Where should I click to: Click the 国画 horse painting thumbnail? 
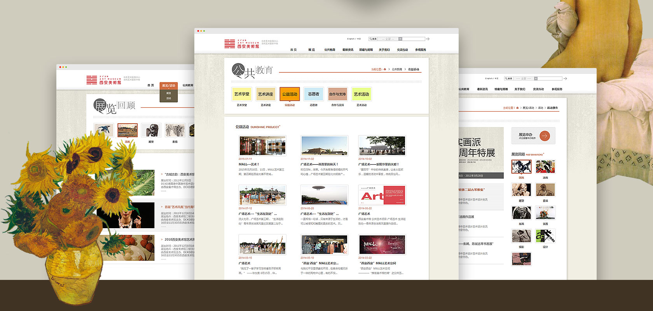click(x=521, y=167)
